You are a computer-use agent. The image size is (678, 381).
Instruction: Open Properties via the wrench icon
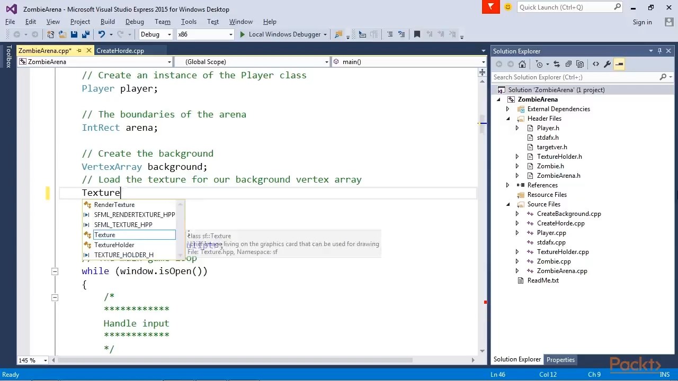(x=607, y=64)
